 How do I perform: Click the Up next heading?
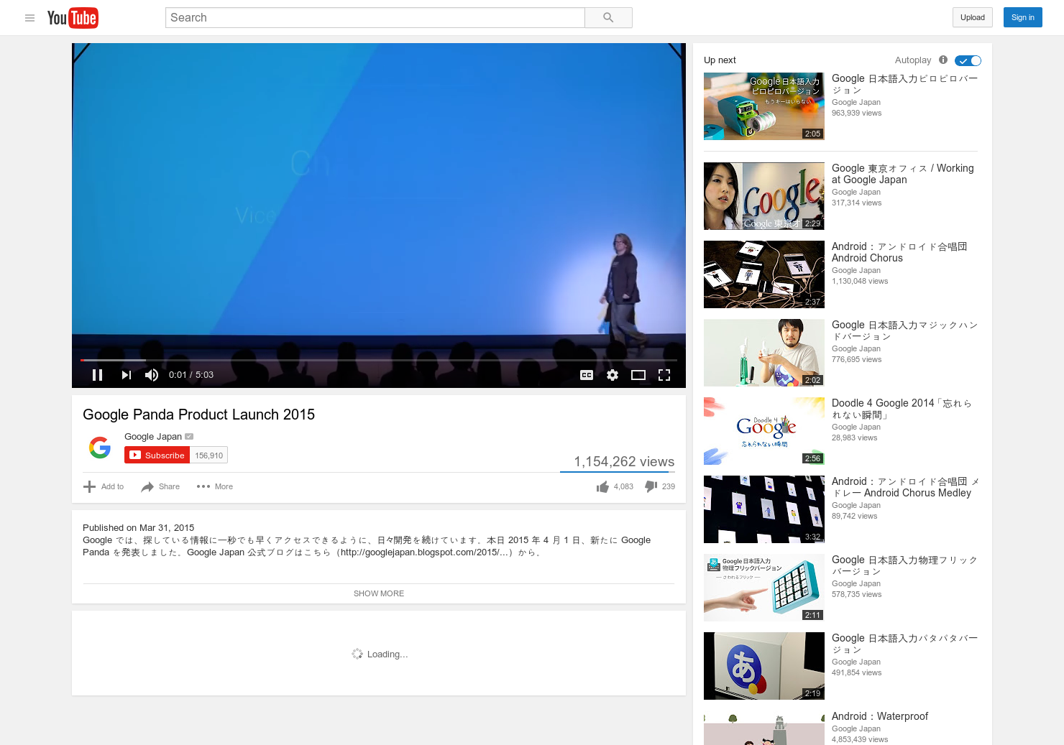pos(720,60)
